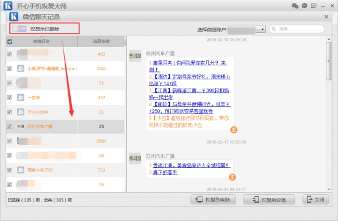Click the 关闭 button

coord(316,200)
